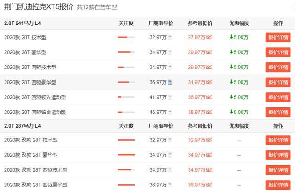Click price trend icon for 241马力 28T 豪华型
This screenshot has height=192, width=295.
tap(209, 52)
